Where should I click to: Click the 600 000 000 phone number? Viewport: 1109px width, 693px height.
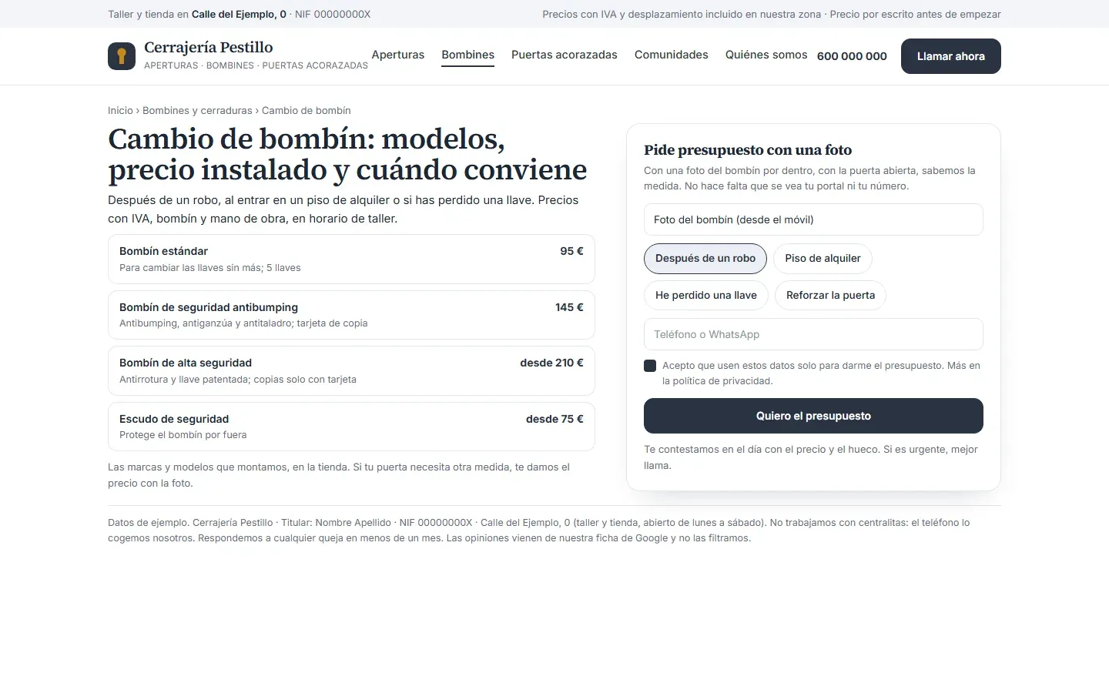pyautogui.click(x=852, y=56)
